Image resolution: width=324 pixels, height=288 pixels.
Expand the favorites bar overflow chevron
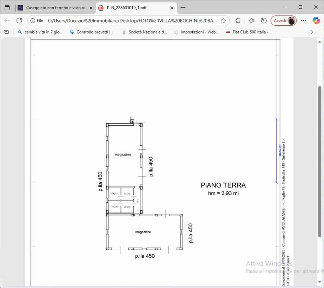coord(311,32)
